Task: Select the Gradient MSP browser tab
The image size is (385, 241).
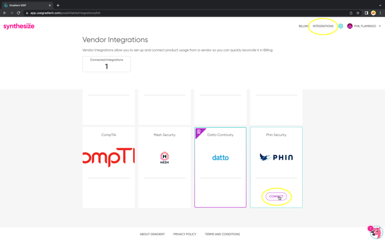Action: 27,5
